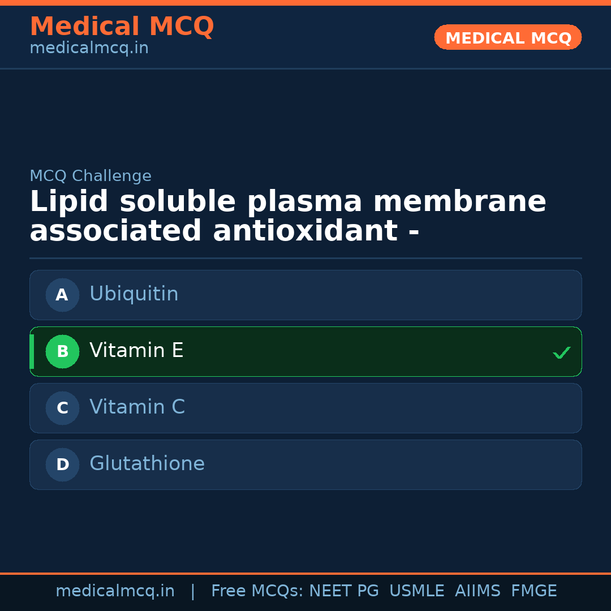611x611 pixels.
Task: Click the green B circle badge
Action: coord(62,351)
